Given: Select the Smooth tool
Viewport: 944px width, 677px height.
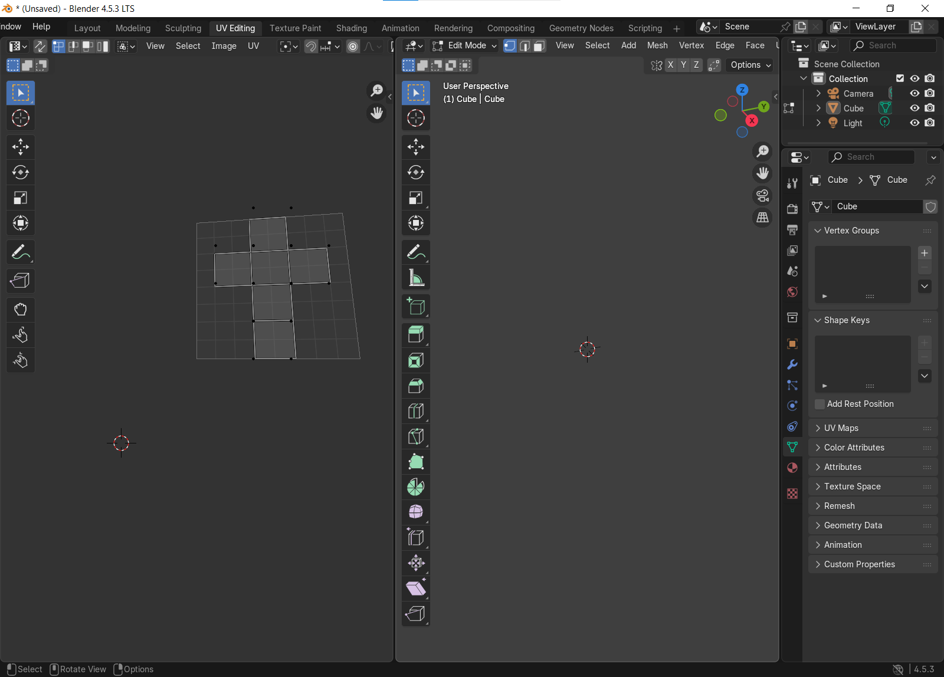Looking at the screenshot, I should [x=416, y=512].
